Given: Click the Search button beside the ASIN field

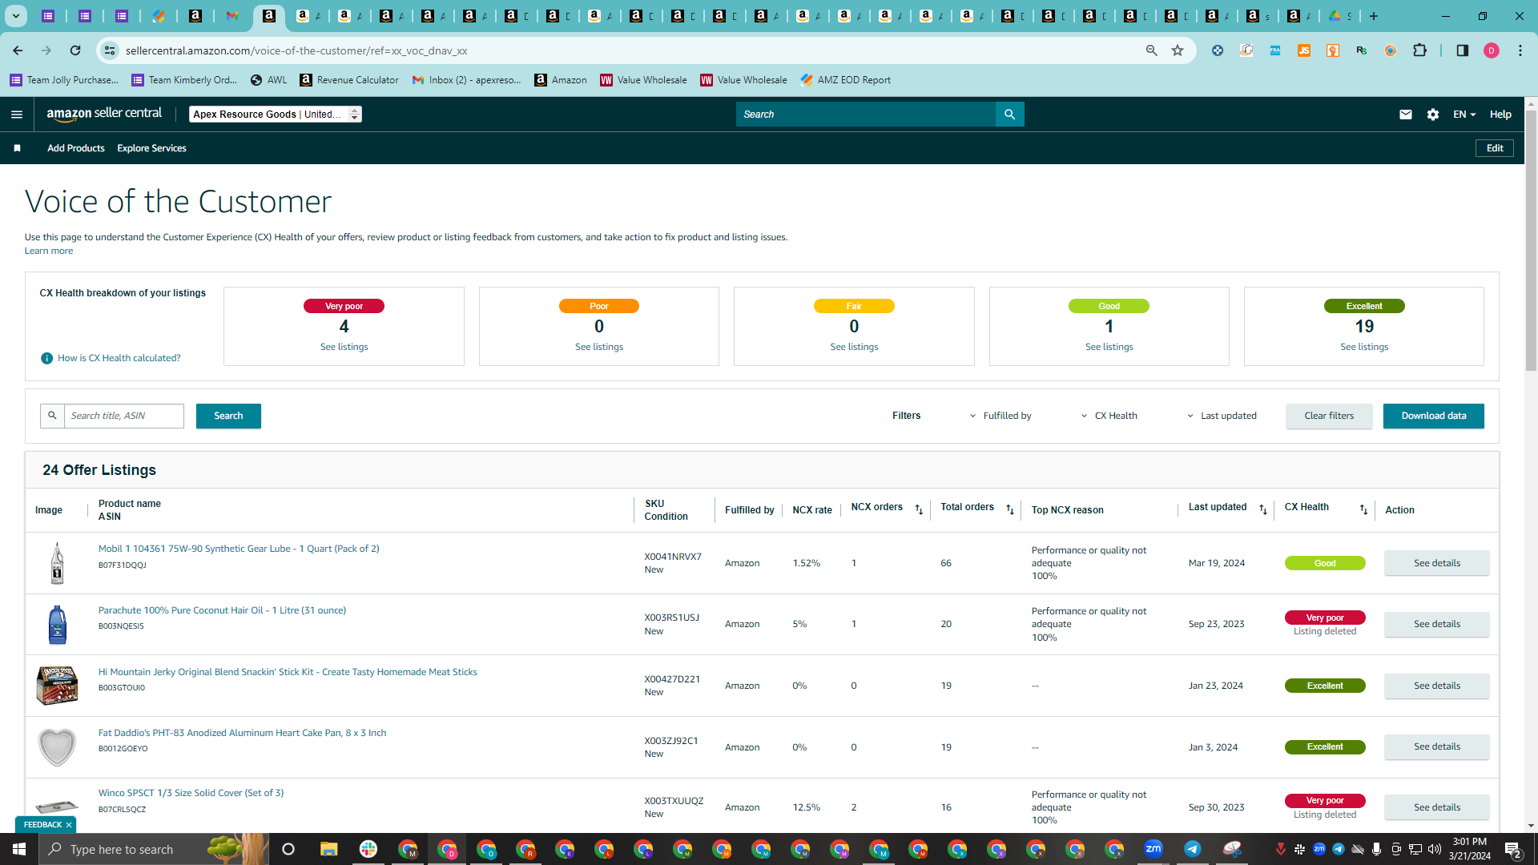Looking at the screenshot, I should [x=228, y=416].
